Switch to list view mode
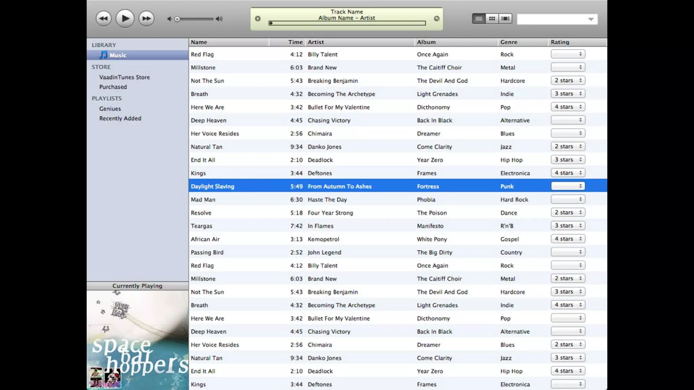 pyautogui.click(x=478, y=19)
